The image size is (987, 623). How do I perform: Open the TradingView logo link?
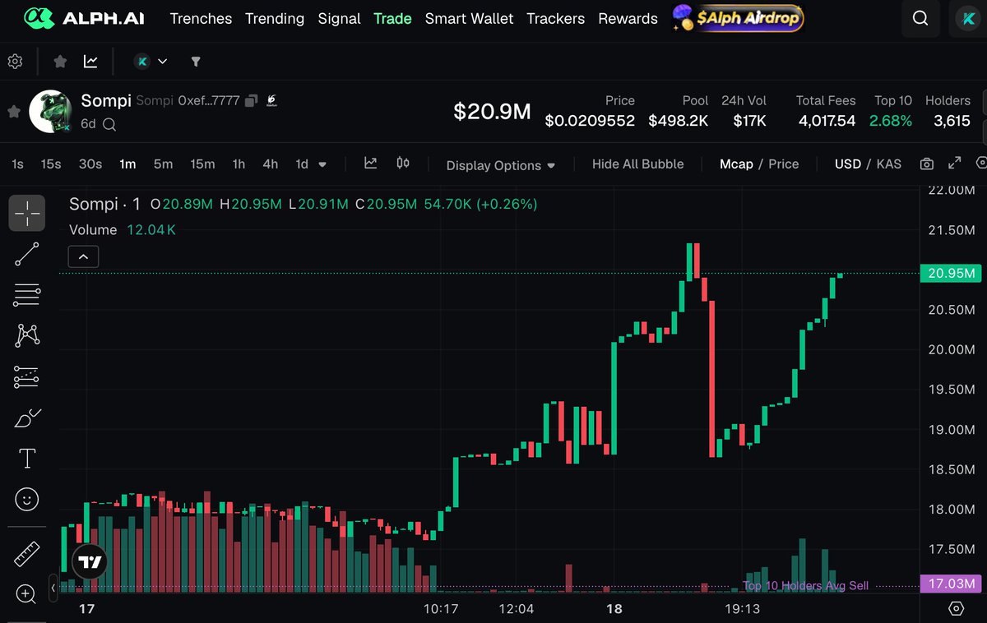click(x=90, y=562)
